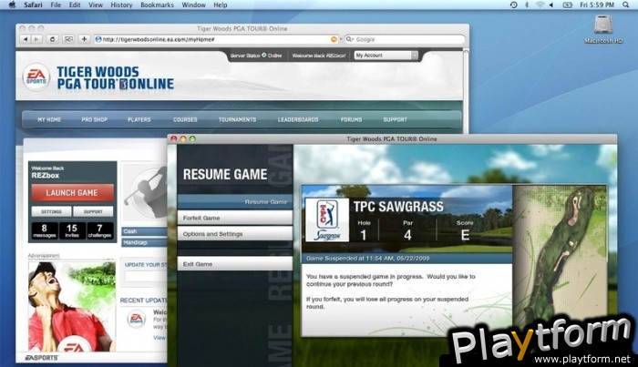Image resolution: width=638 pixels, height=367 pixels.
Task: Open Spotlight search icon
Action: pos(626,5)
